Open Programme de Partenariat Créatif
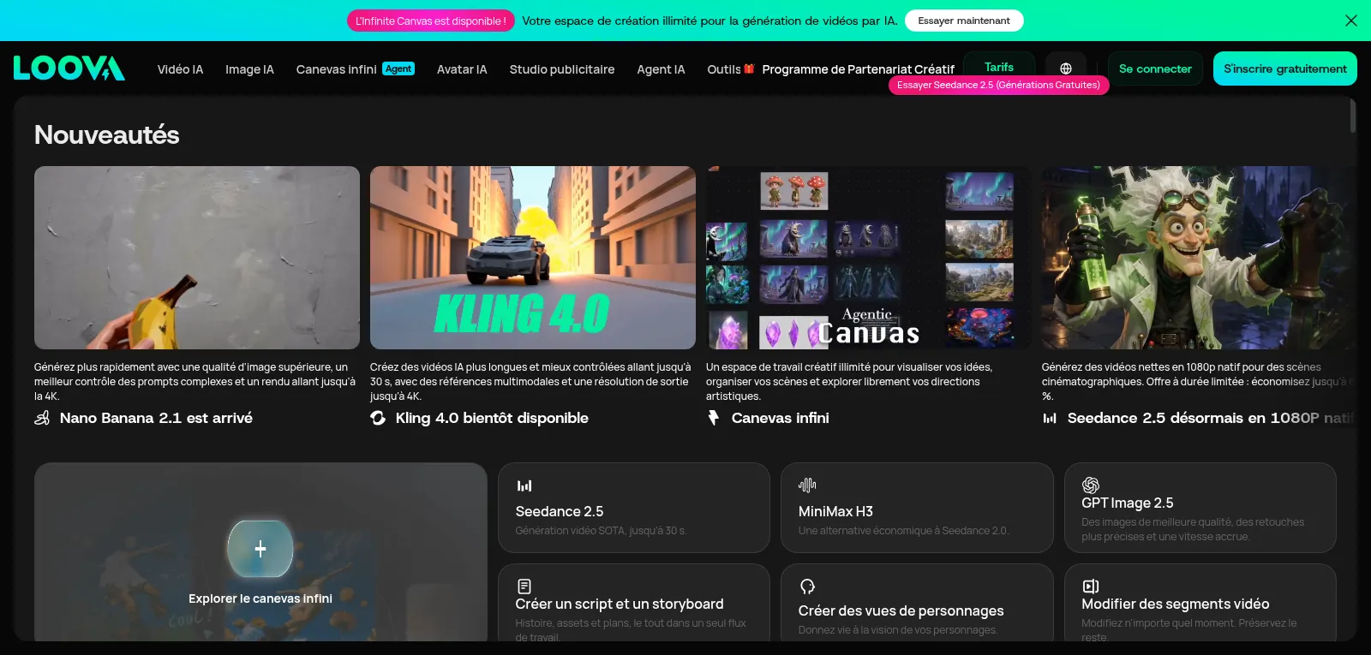Image resolution: width=1371 pixels, height=655 pixels. tap(858, 69)
